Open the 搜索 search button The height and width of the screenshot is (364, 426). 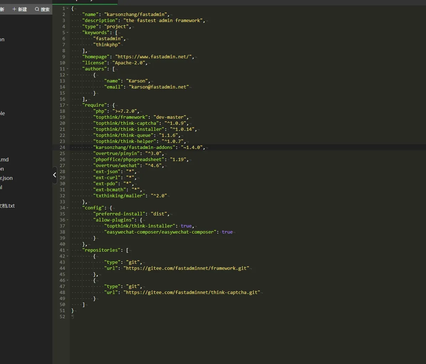(x=42, y=9)
